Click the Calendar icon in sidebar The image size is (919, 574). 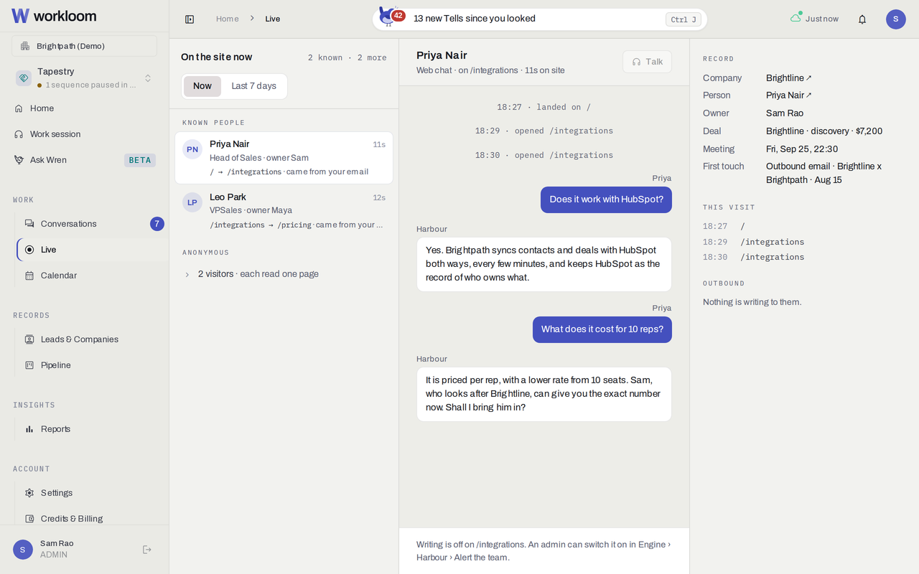[29, 276]
